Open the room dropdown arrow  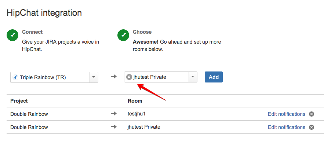pyautogui.click(x=193, y=77)
